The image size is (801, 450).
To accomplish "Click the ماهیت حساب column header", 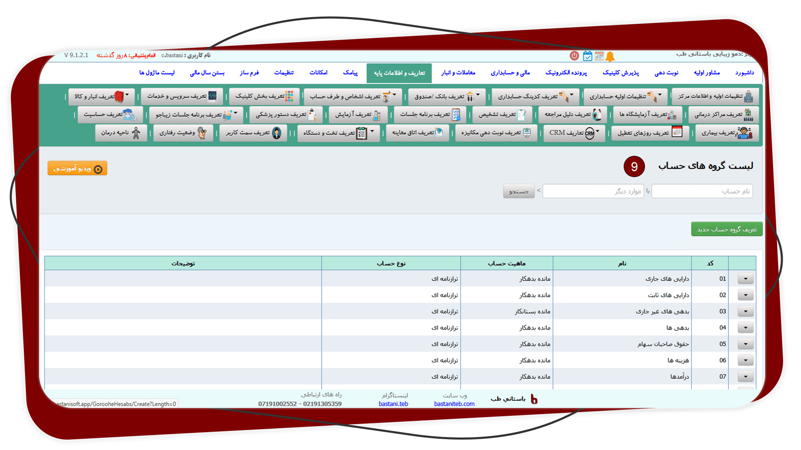I will click(x=506, y=263).
